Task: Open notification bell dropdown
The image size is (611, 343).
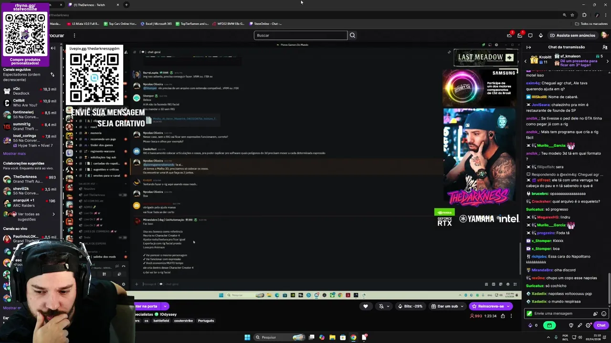Action: 384,306
